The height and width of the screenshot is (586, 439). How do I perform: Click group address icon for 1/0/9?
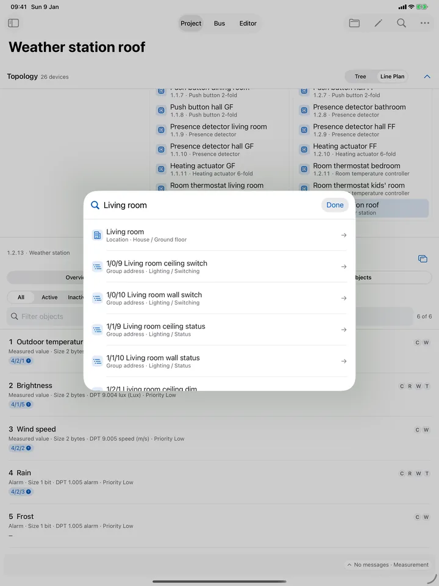pos(97,267)
